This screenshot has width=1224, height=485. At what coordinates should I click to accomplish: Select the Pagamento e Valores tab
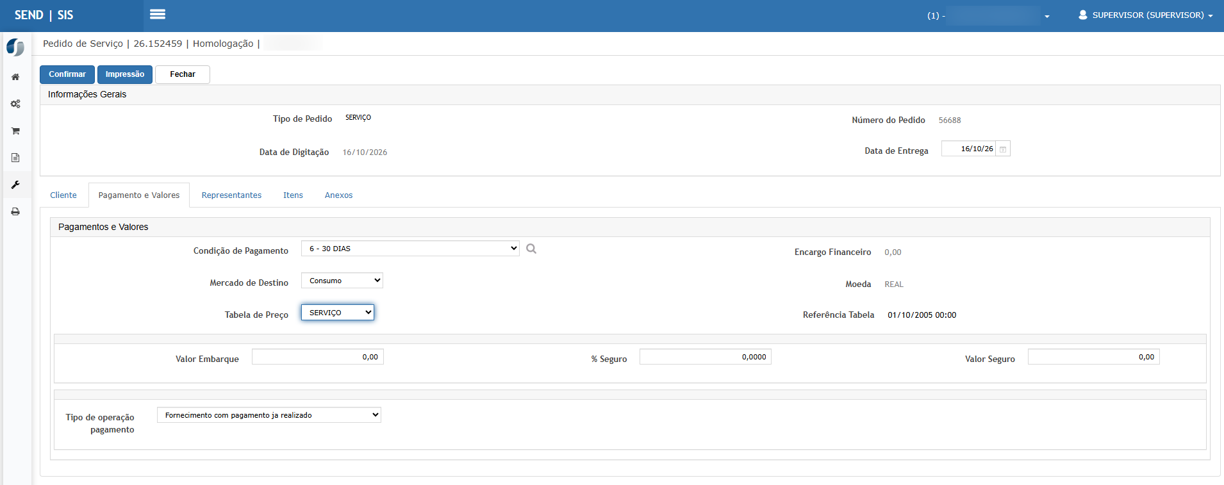[139, 195]
